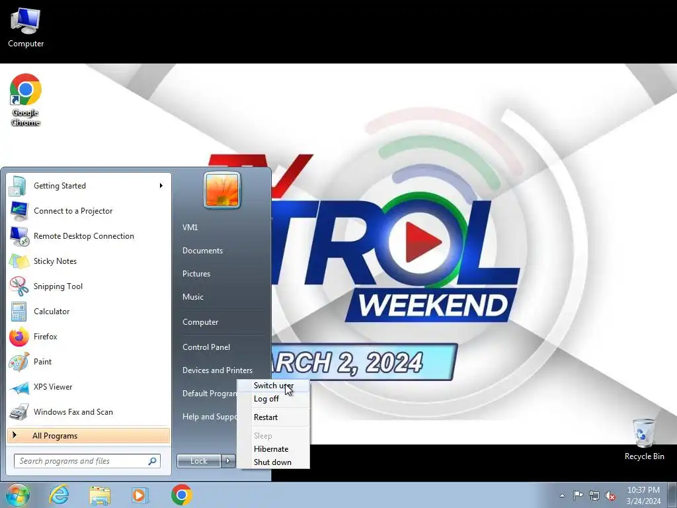This screenshot has width=677, height=508.
Task: Click the search magnifier icon
Action: (x=153, y=461)
